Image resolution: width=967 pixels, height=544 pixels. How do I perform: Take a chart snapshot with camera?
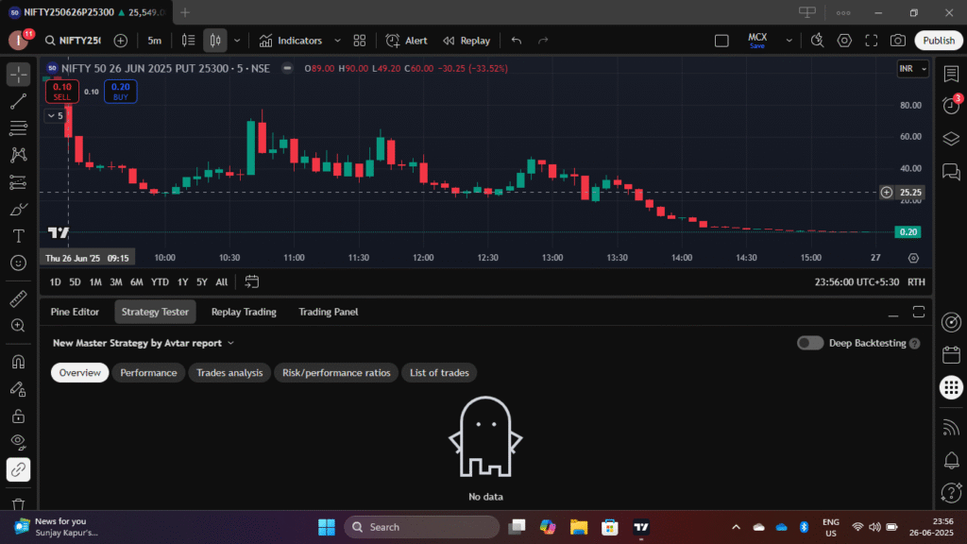898,41
